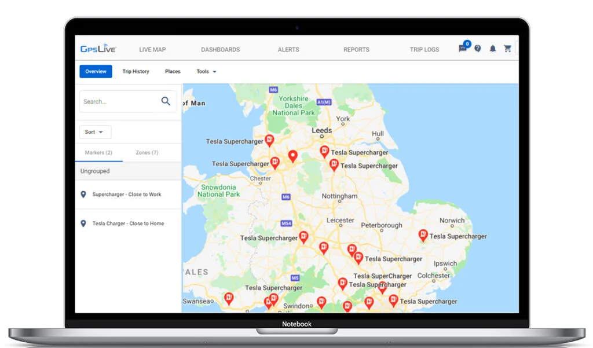This screenshot has height=348, width=593.
Task: Click the Peterborough label on map
Action: [382, 225]
